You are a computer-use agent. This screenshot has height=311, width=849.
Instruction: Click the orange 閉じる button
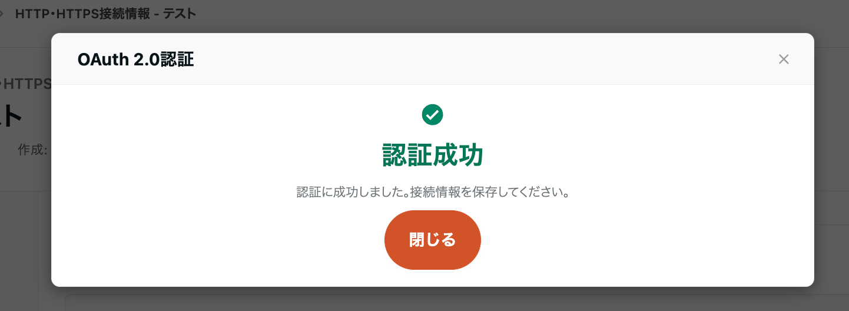click(x=433, y=240)
